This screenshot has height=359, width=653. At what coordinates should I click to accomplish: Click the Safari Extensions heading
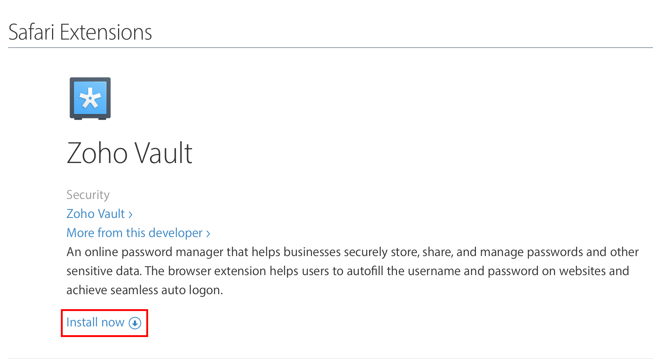(x=80, y=32)
